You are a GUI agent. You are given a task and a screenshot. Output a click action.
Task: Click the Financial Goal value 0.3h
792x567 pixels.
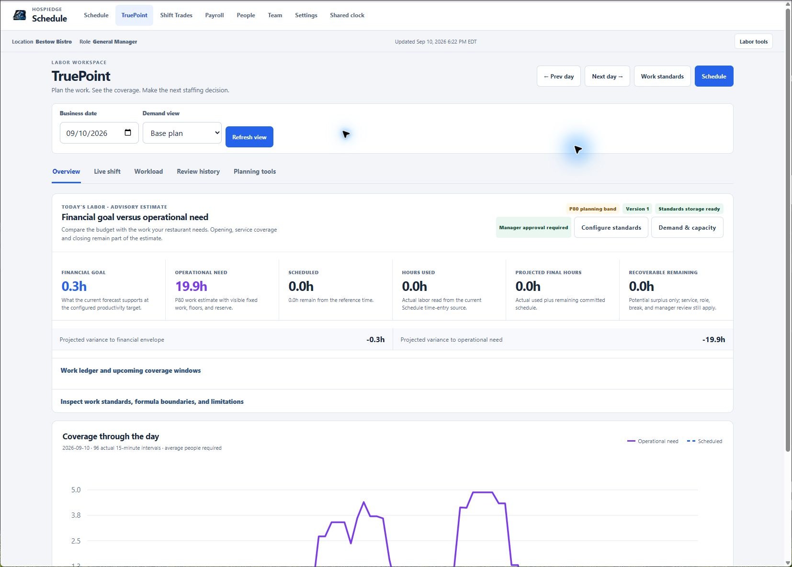[x=74, y=287]
